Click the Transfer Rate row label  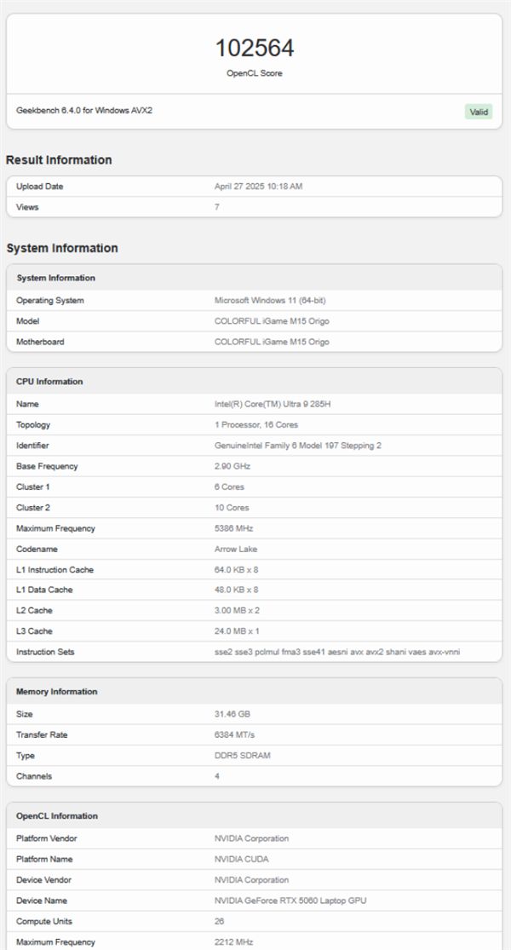tap(42, 735)
